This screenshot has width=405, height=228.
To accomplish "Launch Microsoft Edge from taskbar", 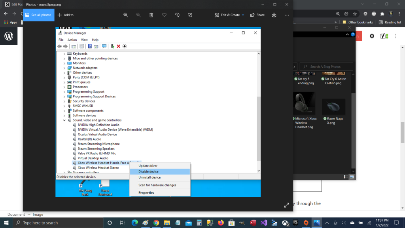I will (x=134, y=222).
